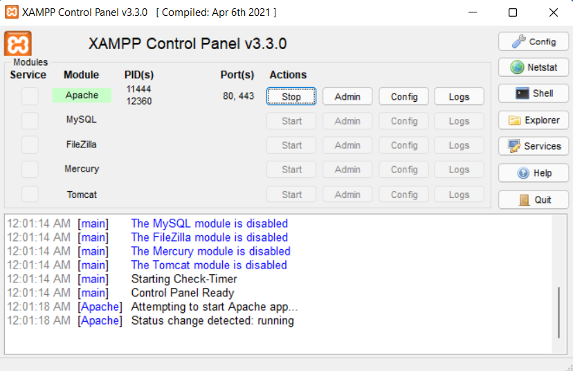Start the Mercury module

pos(291,170)
